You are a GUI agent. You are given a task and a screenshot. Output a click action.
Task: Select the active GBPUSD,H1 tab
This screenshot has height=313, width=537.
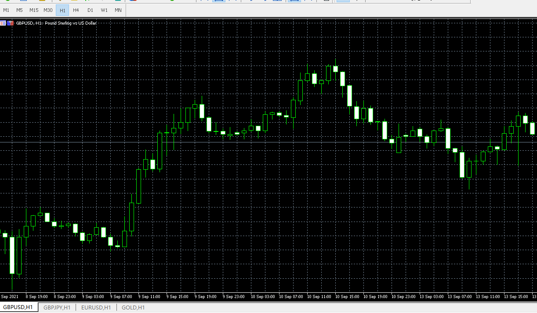tap(18, 308)
